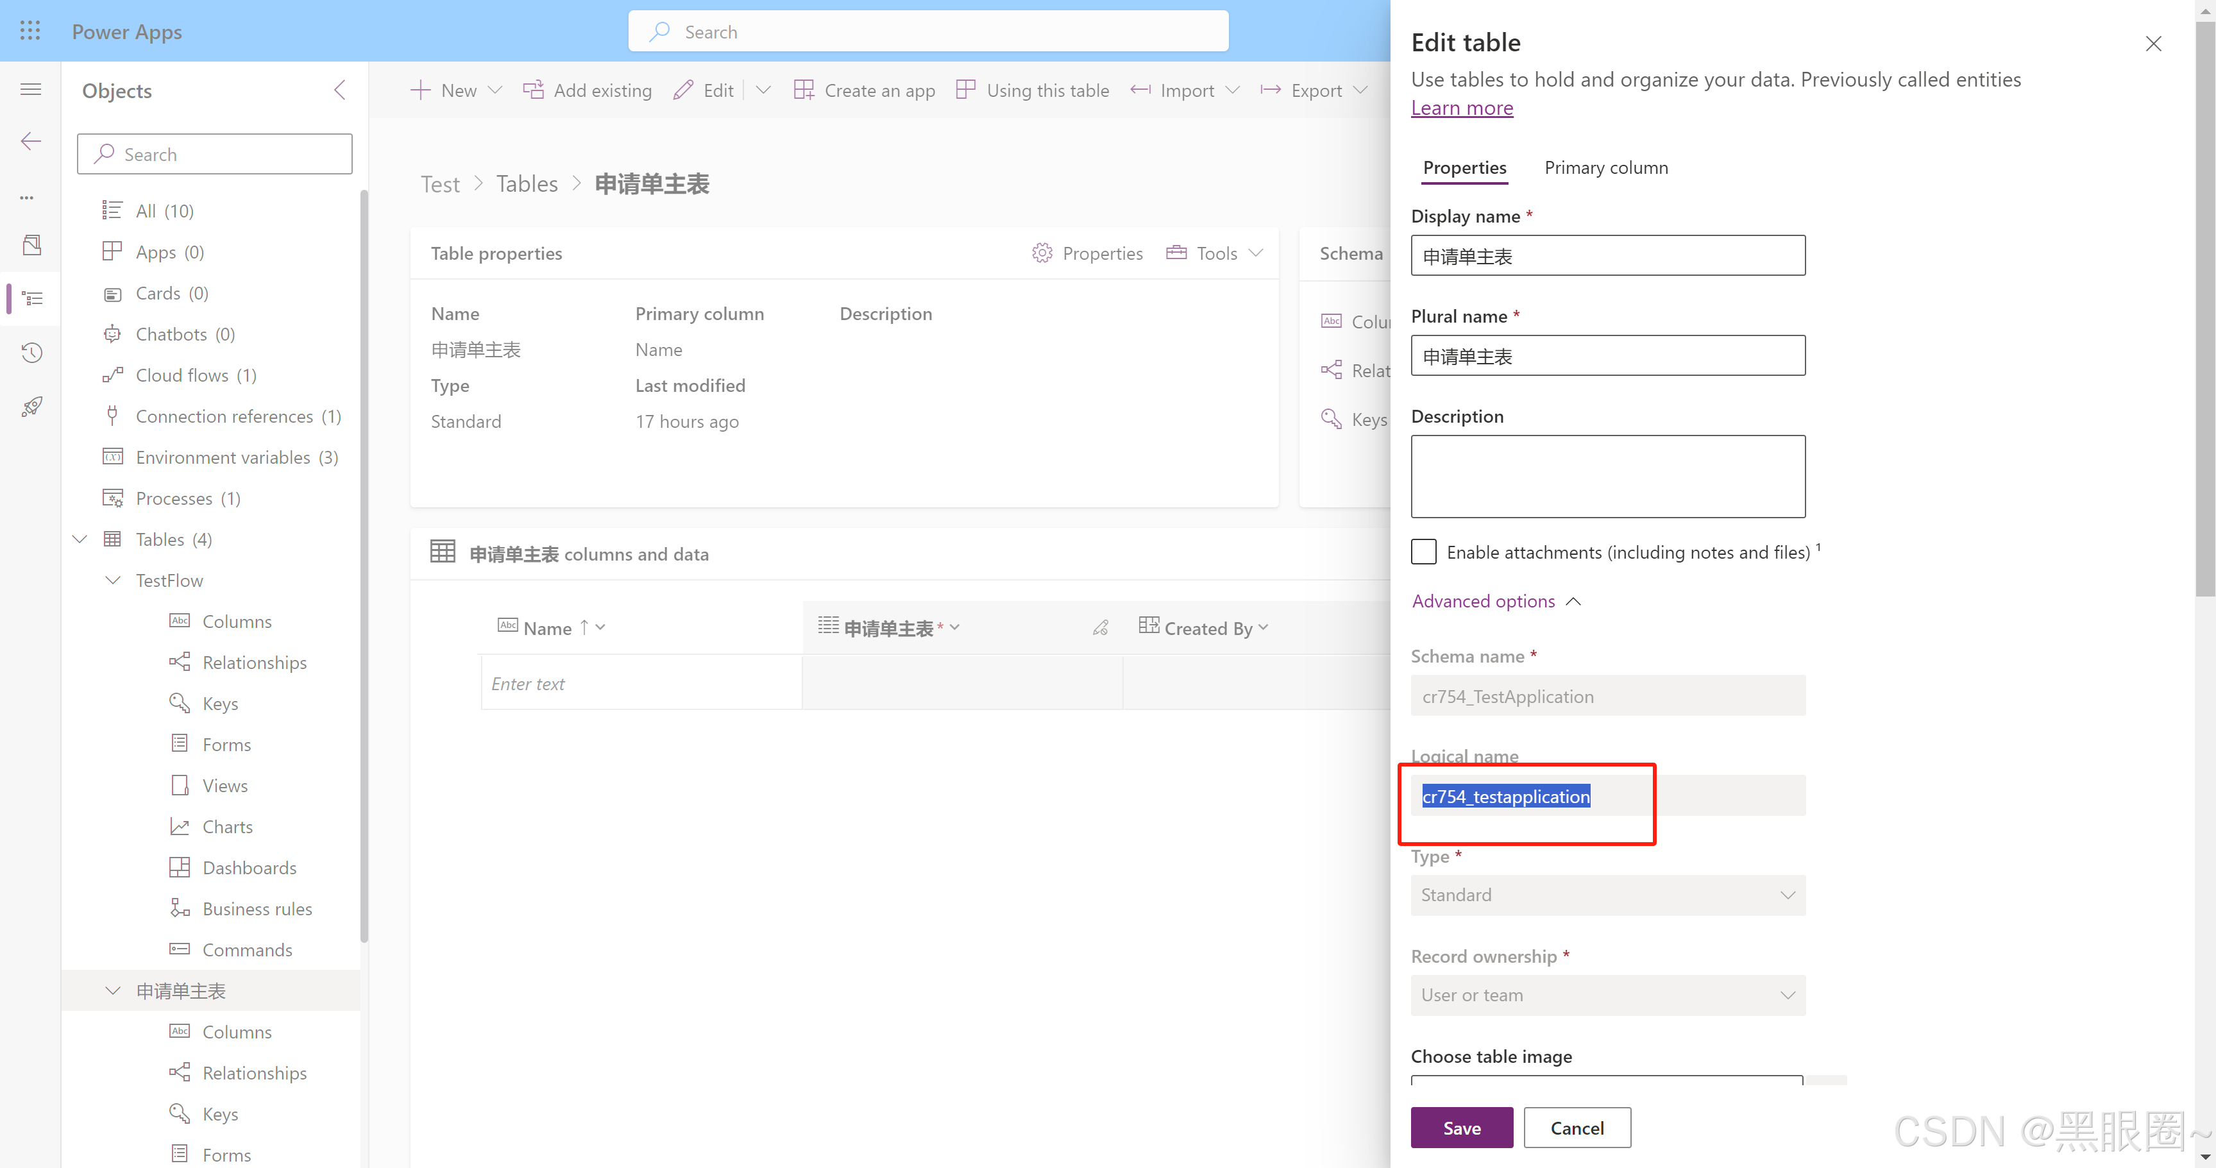Open the Power Apps app launcher waffle
The width and height of the screenshot is (2216, 1168).
tap(30, 30)
